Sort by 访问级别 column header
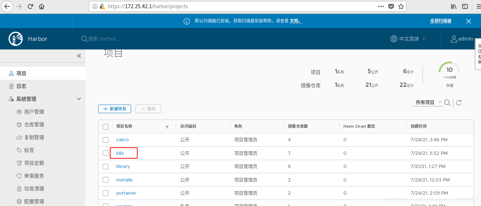Image resolution: width=481 pixels, height=206 pixels. point(188,126)
